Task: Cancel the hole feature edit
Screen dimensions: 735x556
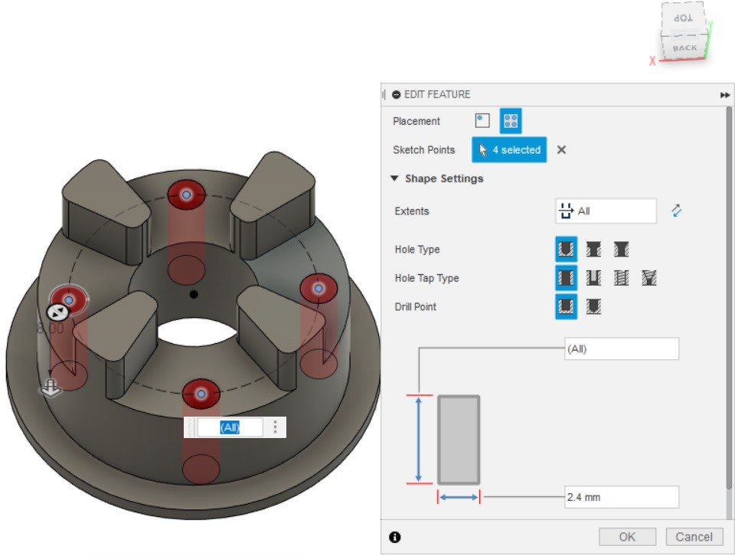Action: pos(694,537)
